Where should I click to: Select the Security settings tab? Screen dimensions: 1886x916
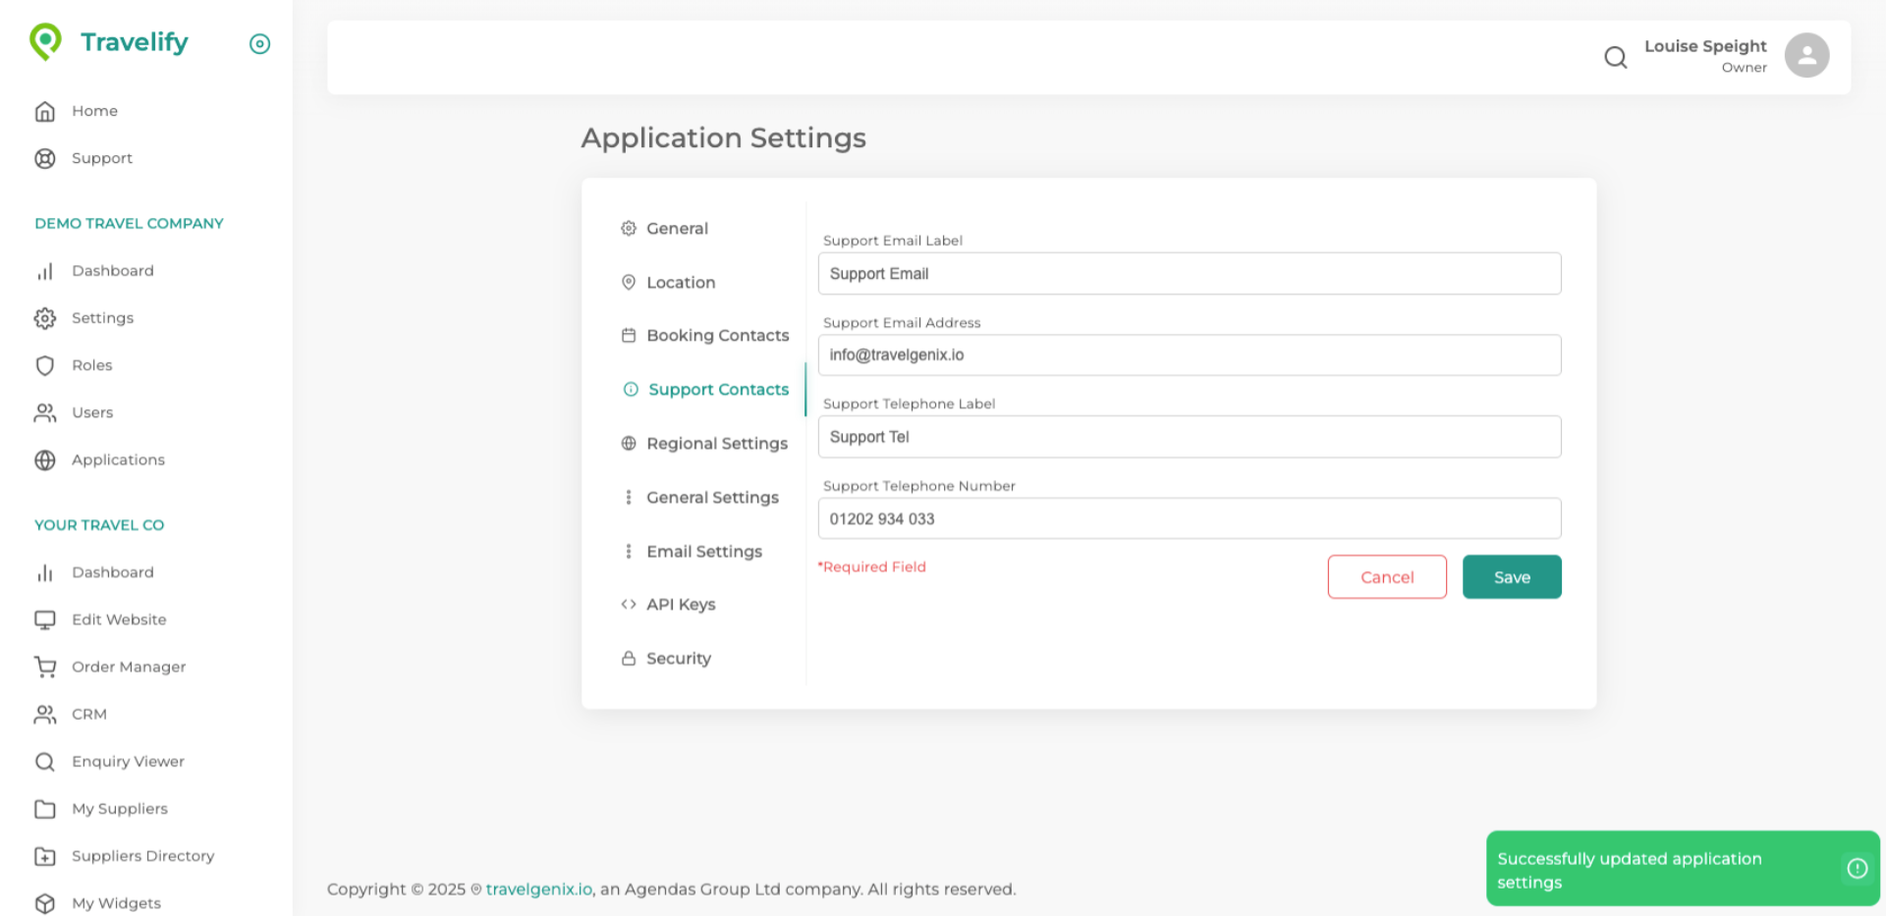pyautogui.click(x=678, y=659)
